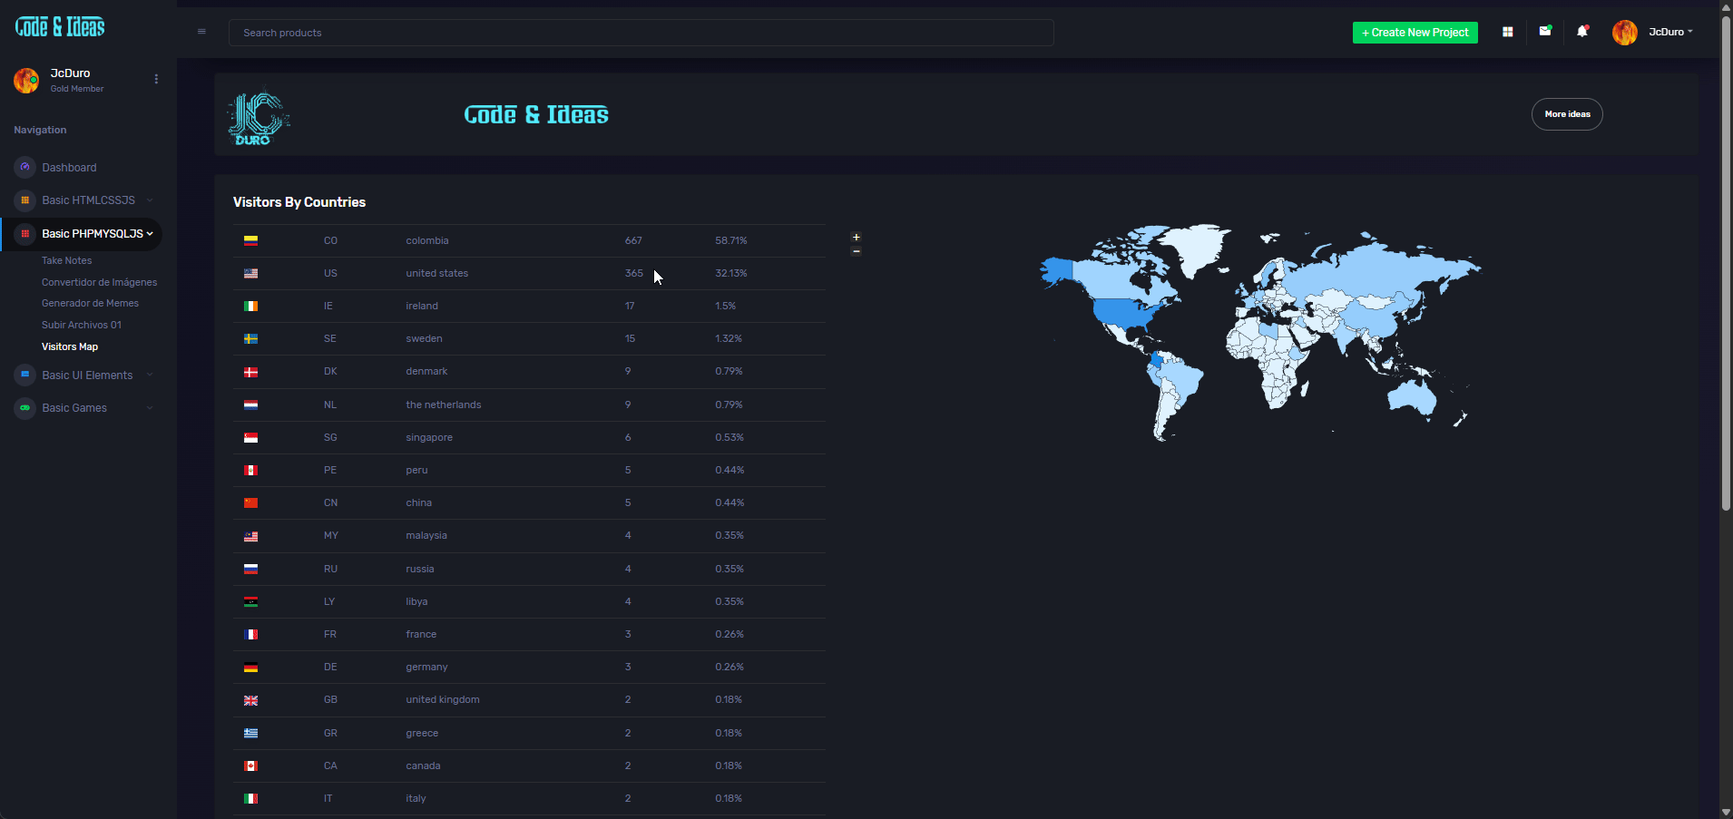Zoom out the map with minus button
This screenshot has height=819, width=1733.
[x=856, y=251]
